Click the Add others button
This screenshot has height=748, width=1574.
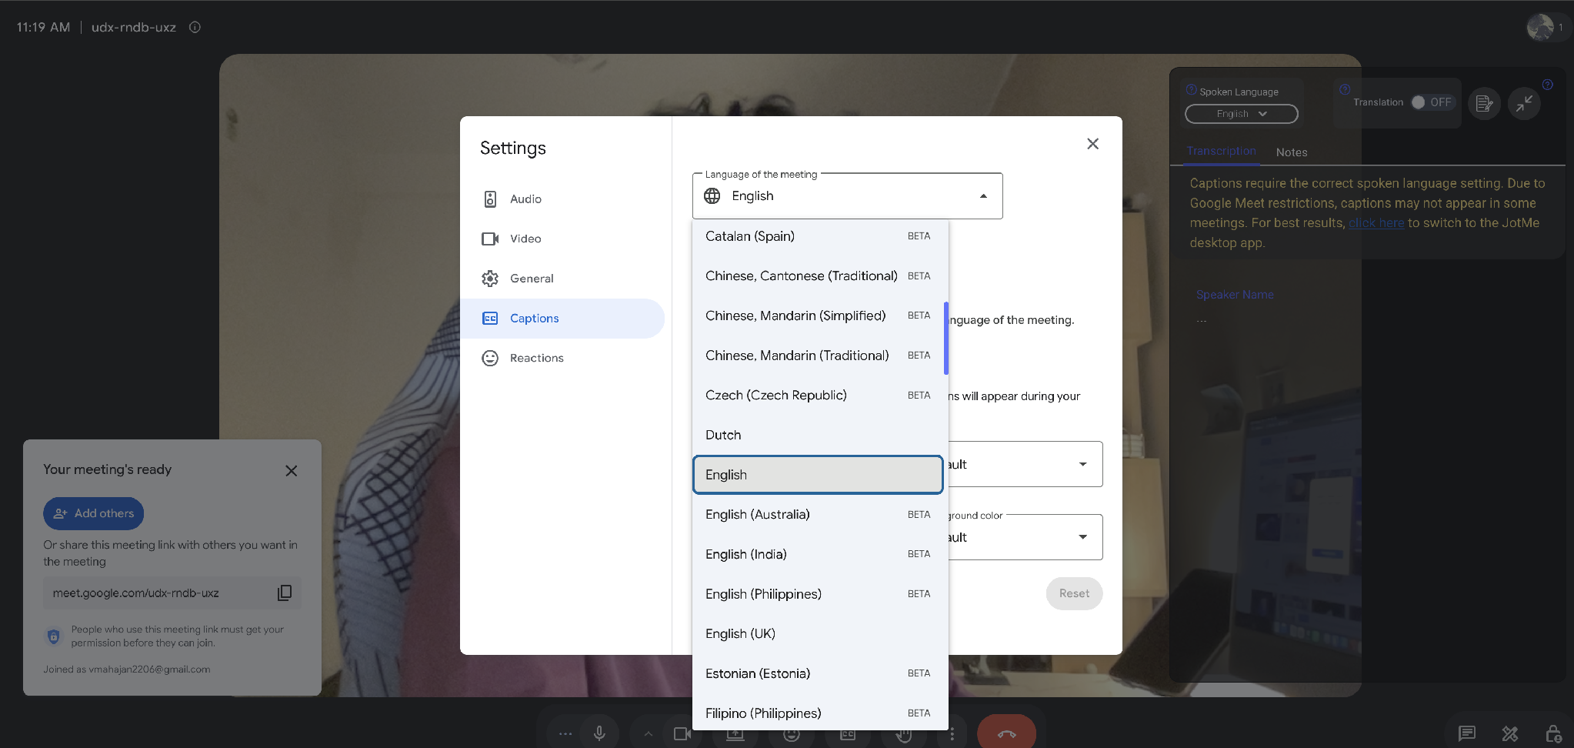coord(93,513)
